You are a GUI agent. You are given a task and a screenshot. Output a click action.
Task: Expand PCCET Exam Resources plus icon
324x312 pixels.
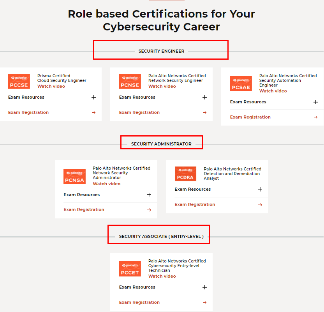(x=204, y=287)
